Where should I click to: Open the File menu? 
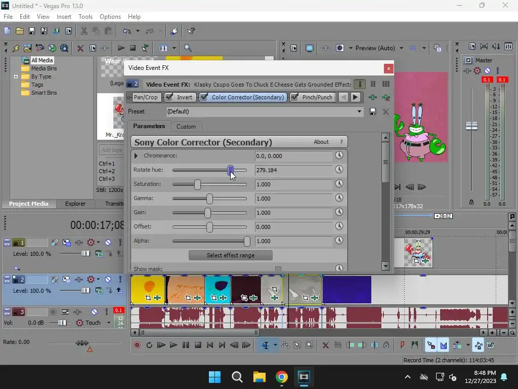8,17
